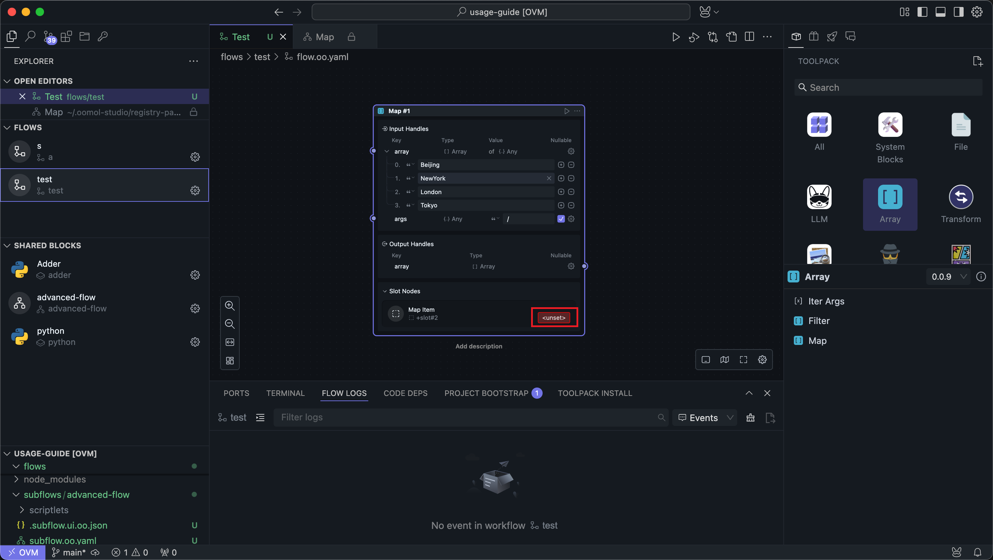Click the clear logs broom icon
The image size is (993, 560).
pyautogui.click(x=750, y=418)
